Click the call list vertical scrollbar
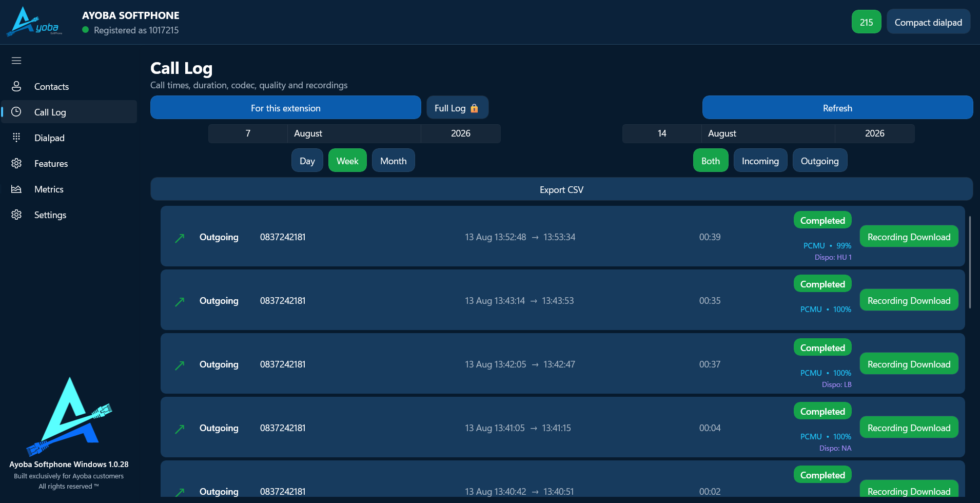Viewport: 980px width, 503px height. (x=970, y=262)
